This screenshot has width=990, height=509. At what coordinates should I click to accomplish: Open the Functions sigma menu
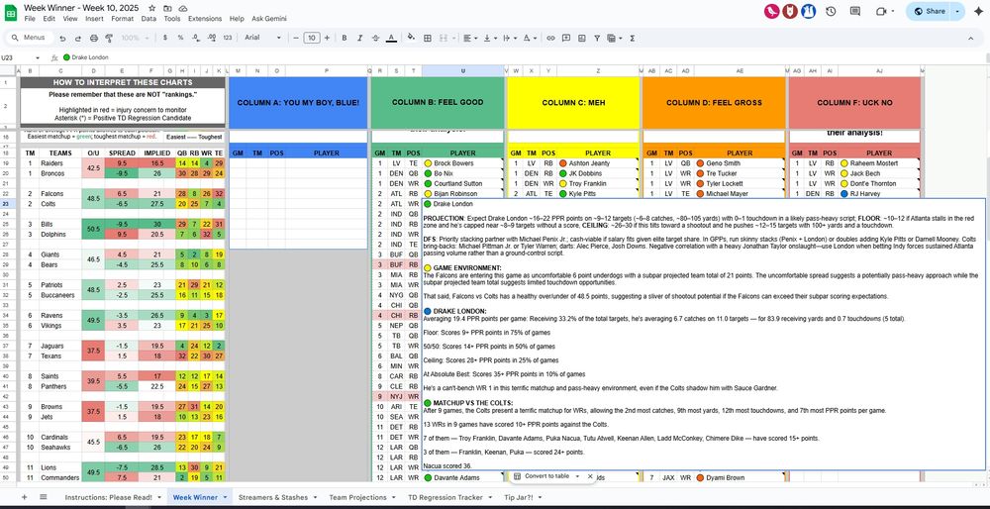click(x=632, y=38)
